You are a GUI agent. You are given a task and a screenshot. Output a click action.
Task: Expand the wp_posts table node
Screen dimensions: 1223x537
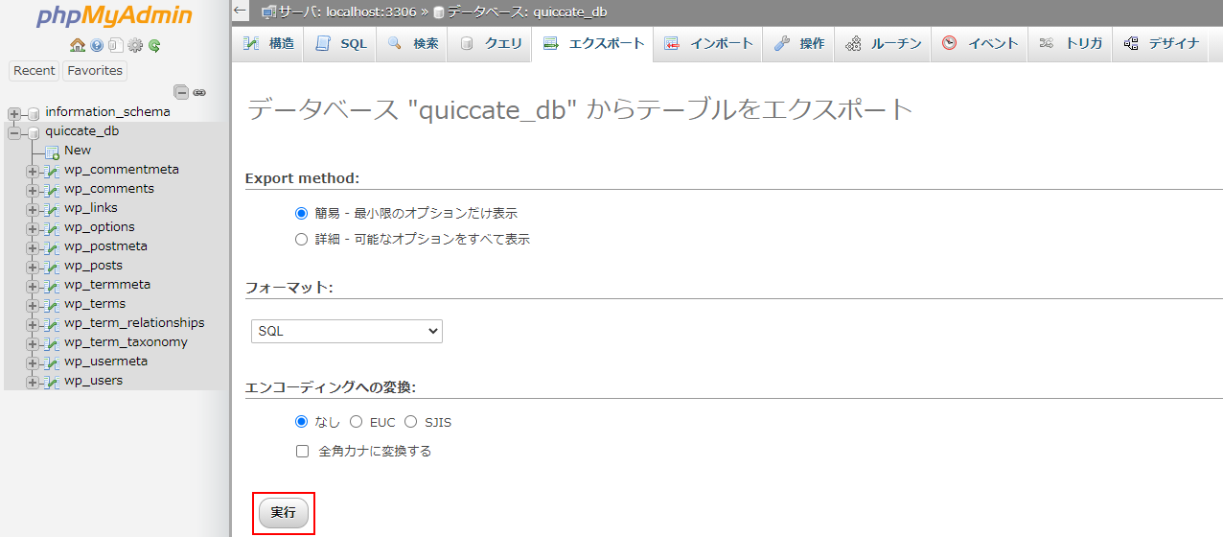click(33, 267)
